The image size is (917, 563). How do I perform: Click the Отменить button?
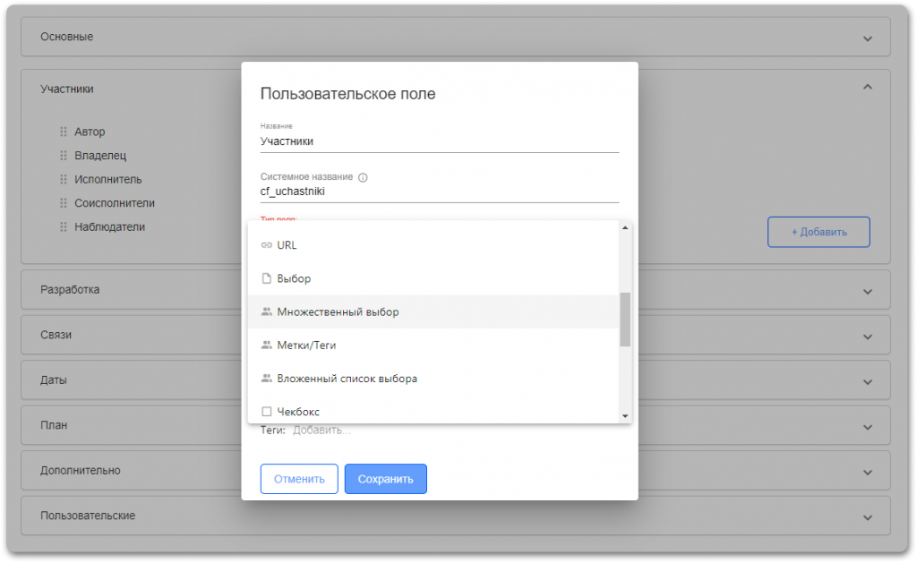(299, 479)
